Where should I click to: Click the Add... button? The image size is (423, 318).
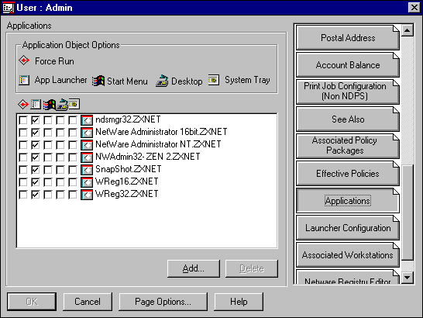[194, 268]
